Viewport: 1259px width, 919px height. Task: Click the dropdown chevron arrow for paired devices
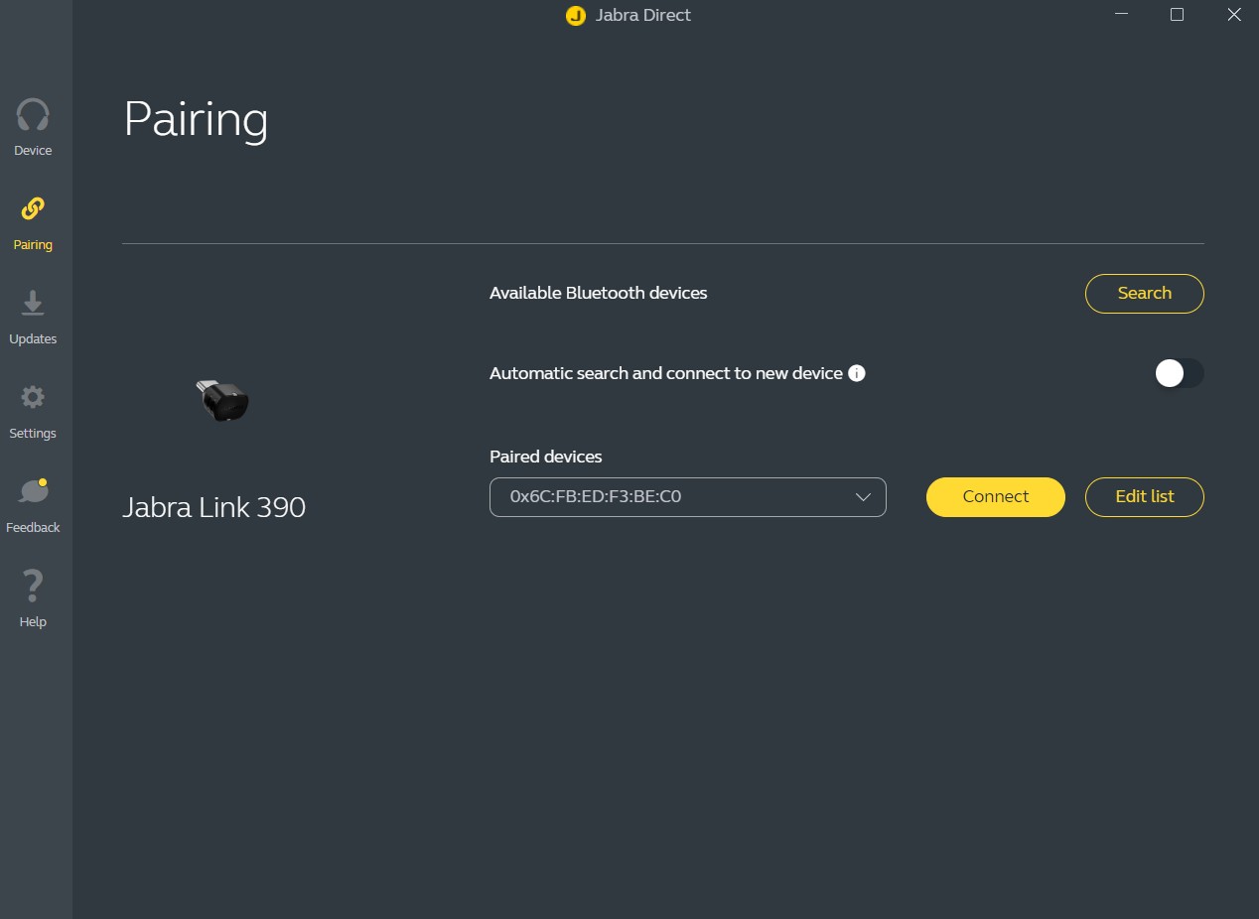click(863, 497)
